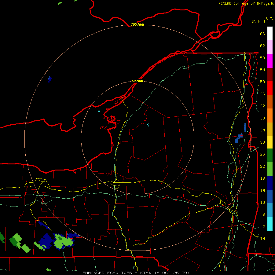Click the bright red 50 kft legend swatch
The height and width of the screenshot is (275, 275).
pos(270,88)
